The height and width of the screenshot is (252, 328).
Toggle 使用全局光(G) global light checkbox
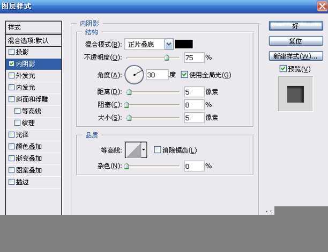pos(184,75)
